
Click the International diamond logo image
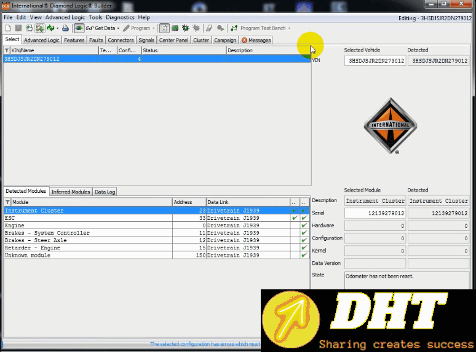point(391,126)
